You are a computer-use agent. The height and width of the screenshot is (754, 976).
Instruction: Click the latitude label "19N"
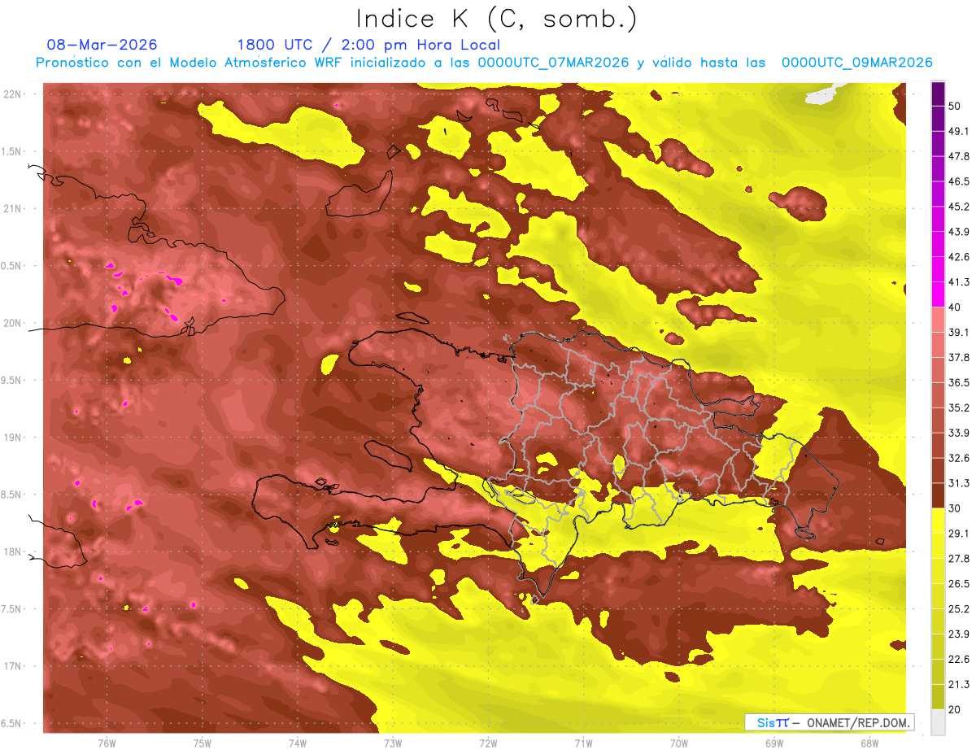[x=14, y=438]
